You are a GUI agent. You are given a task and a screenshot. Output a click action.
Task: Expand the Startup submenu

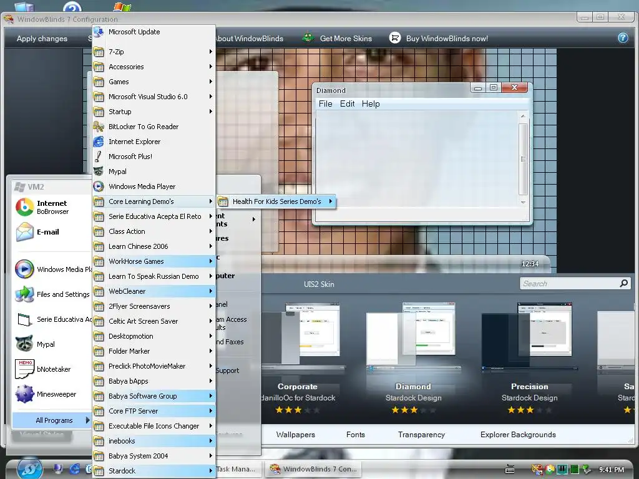coord(154,112)
